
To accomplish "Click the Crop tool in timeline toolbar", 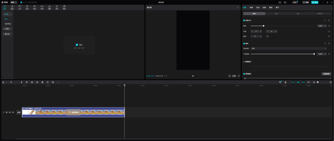I will [53, 82].
